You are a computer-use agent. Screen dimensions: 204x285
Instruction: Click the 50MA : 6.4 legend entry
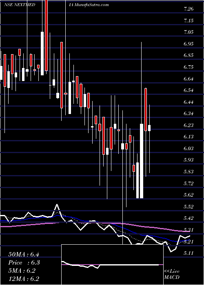(24, 254)
